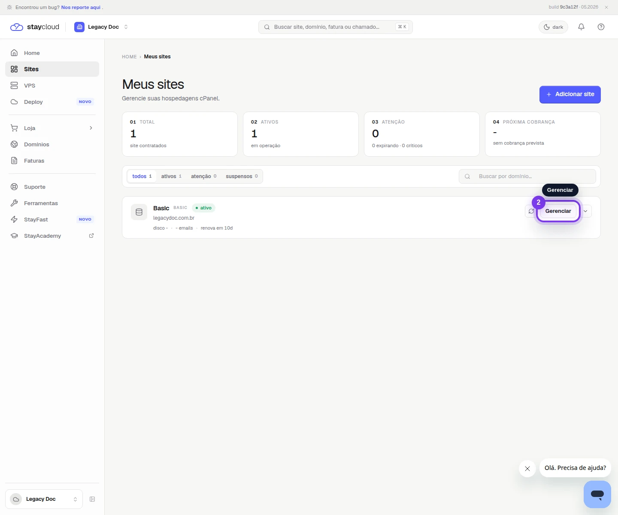
Task: Click the 'ativo' status badge
Action: [x=203, y=208]
